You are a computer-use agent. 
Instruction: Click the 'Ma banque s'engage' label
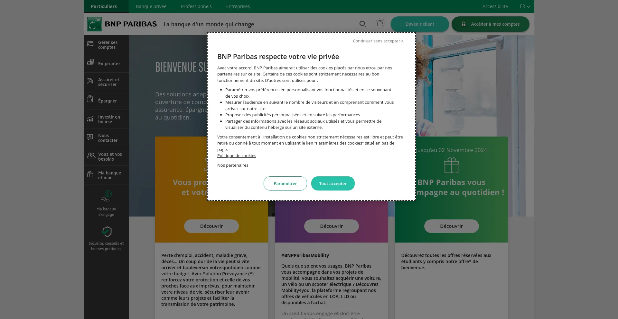[x=106, y=212]
